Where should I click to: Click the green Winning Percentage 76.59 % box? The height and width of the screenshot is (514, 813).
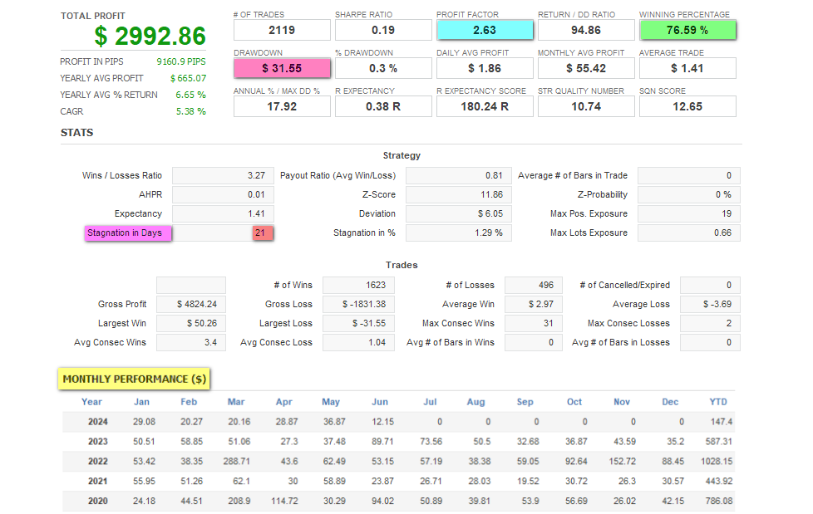pos(687,30)
